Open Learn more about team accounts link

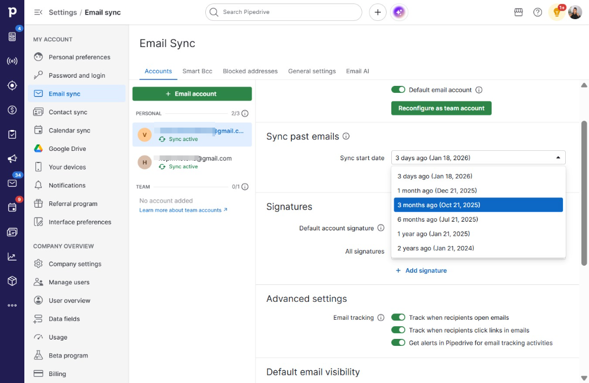coord(183,210)
